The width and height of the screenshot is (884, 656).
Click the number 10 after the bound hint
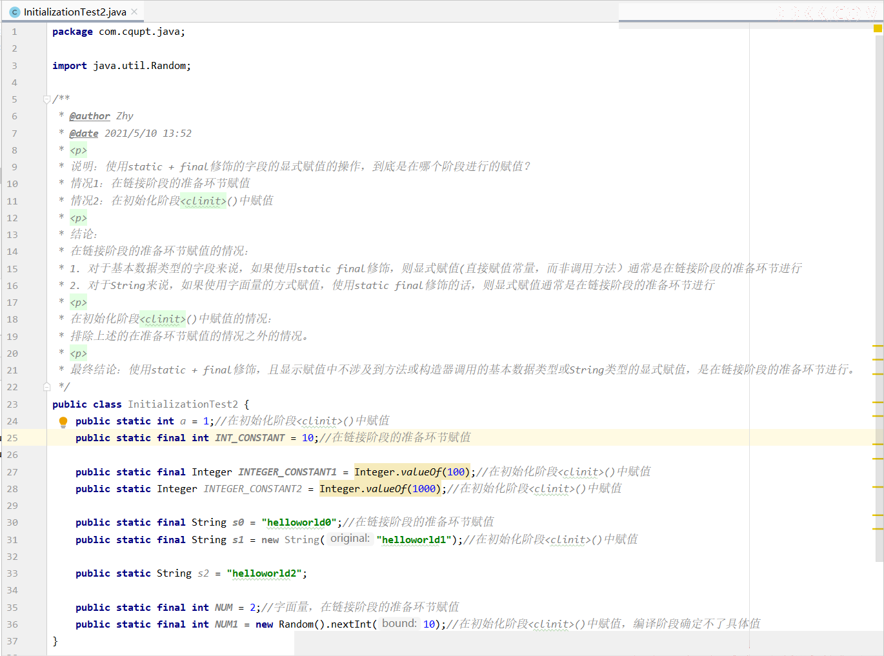429,624
